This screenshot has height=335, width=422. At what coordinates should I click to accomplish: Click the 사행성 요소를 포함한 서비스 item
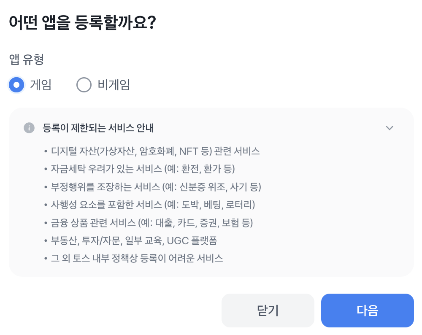(x=152, y=205)
